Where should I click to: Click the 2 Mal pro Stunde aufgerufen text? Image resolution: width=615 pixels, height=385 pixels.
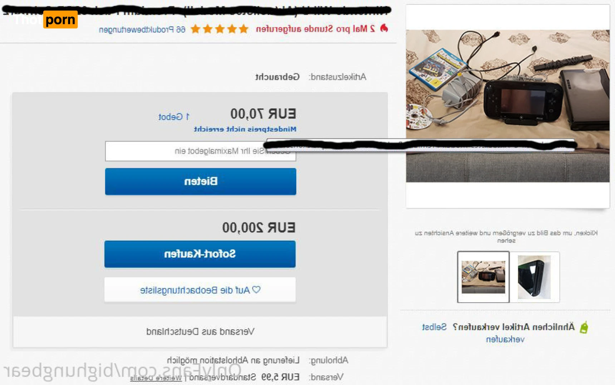315,29
